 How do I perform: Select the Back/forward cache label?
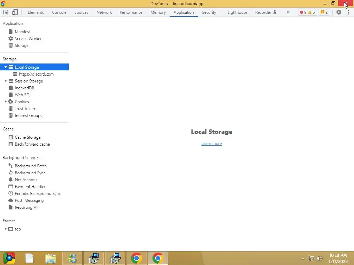(x=32, y=144)
